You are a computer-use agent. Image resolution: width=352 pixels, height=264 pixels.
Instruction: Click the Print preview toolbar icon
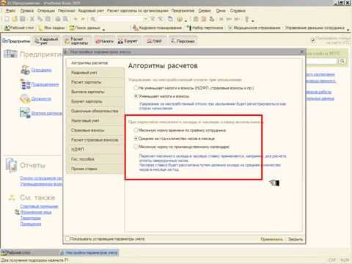click(x=65, y=19)
